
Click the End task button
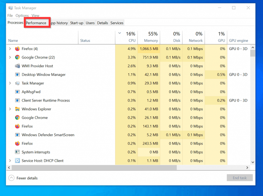(240, 178)
